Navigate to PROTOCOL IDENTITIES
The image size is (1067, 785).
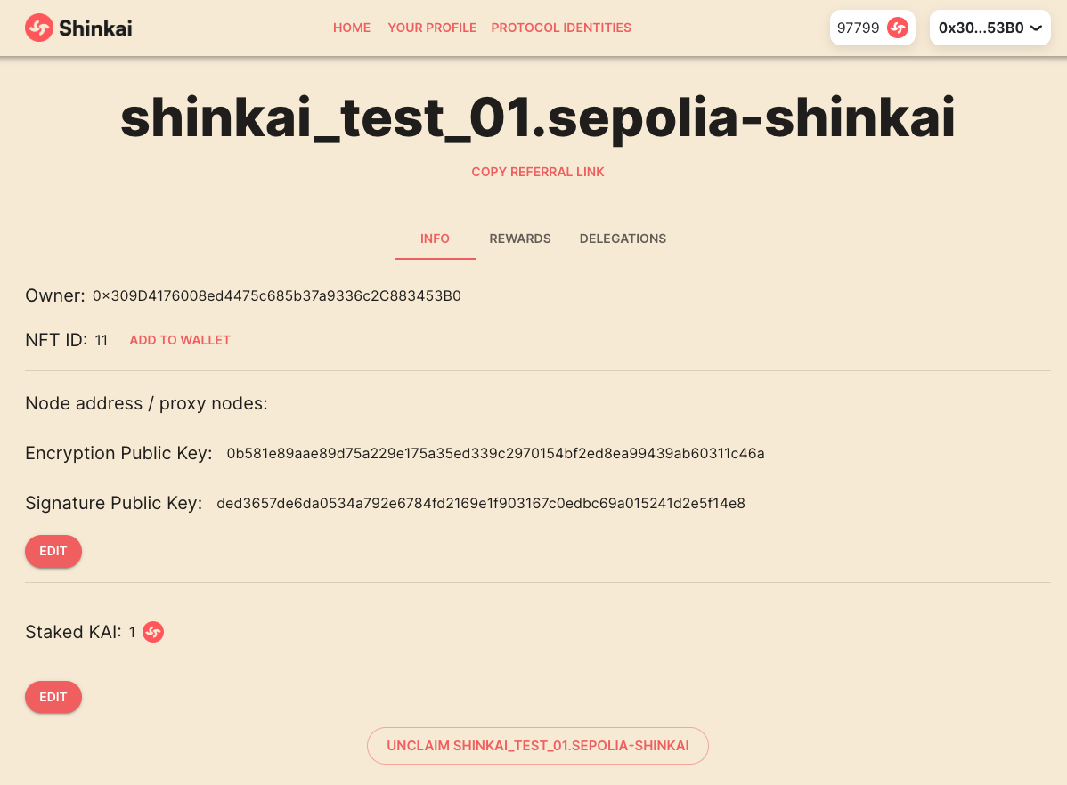tap(561, 28)
